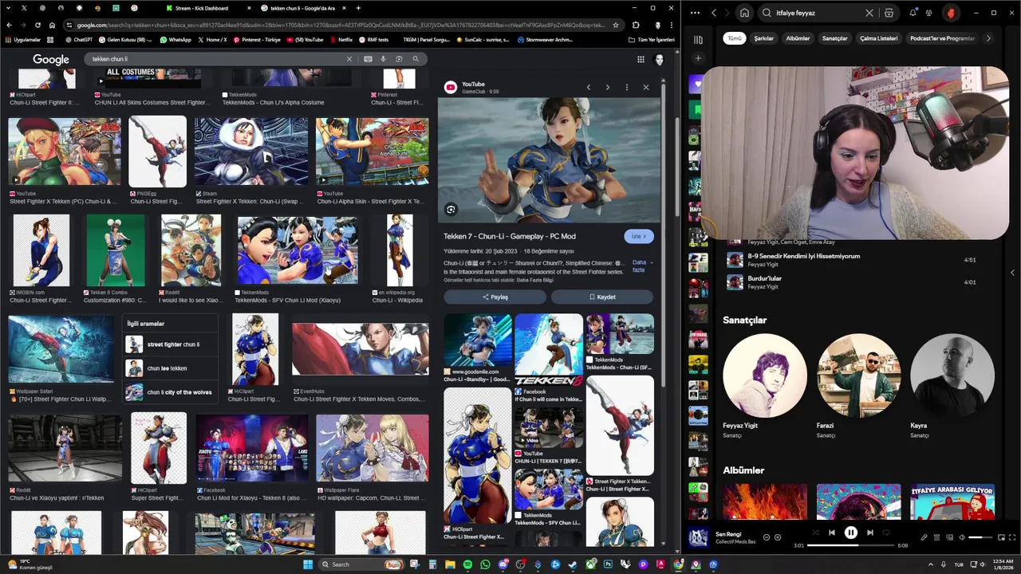Clear the Spotify search field

point(869,13)
